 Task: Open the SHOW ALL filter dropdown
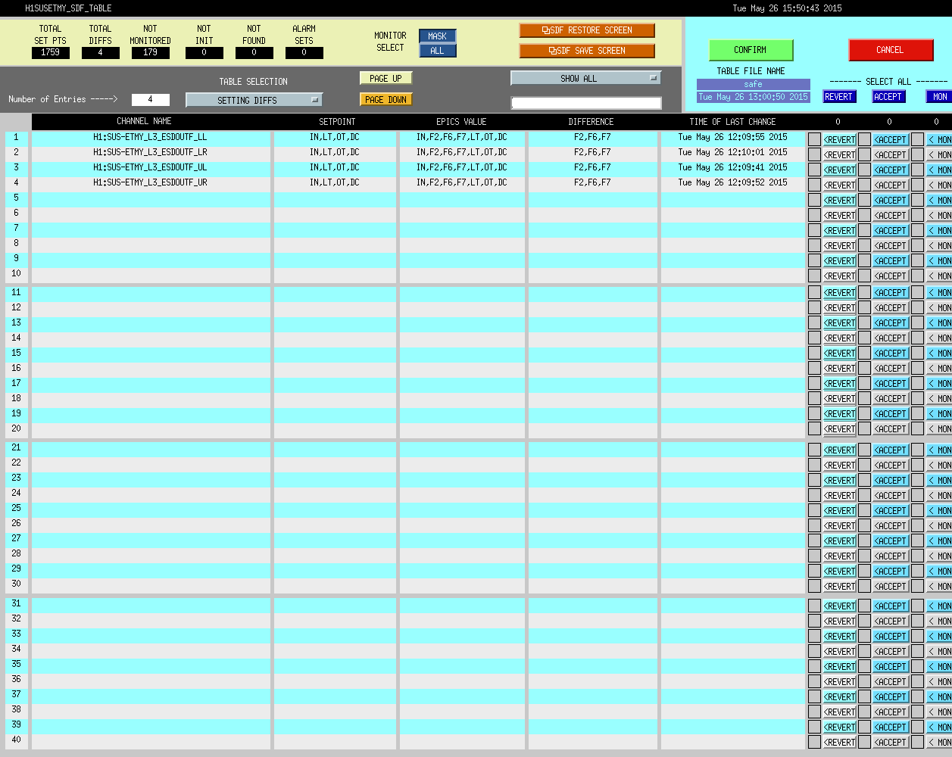[x=586, y=78]
